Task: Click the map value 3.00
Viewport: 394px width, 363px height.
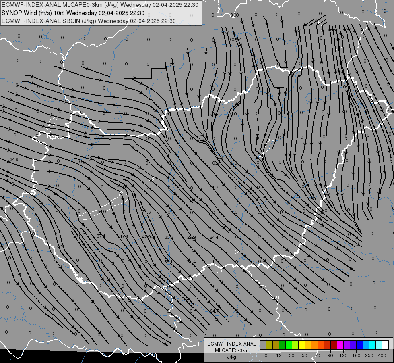Action: 235,15
